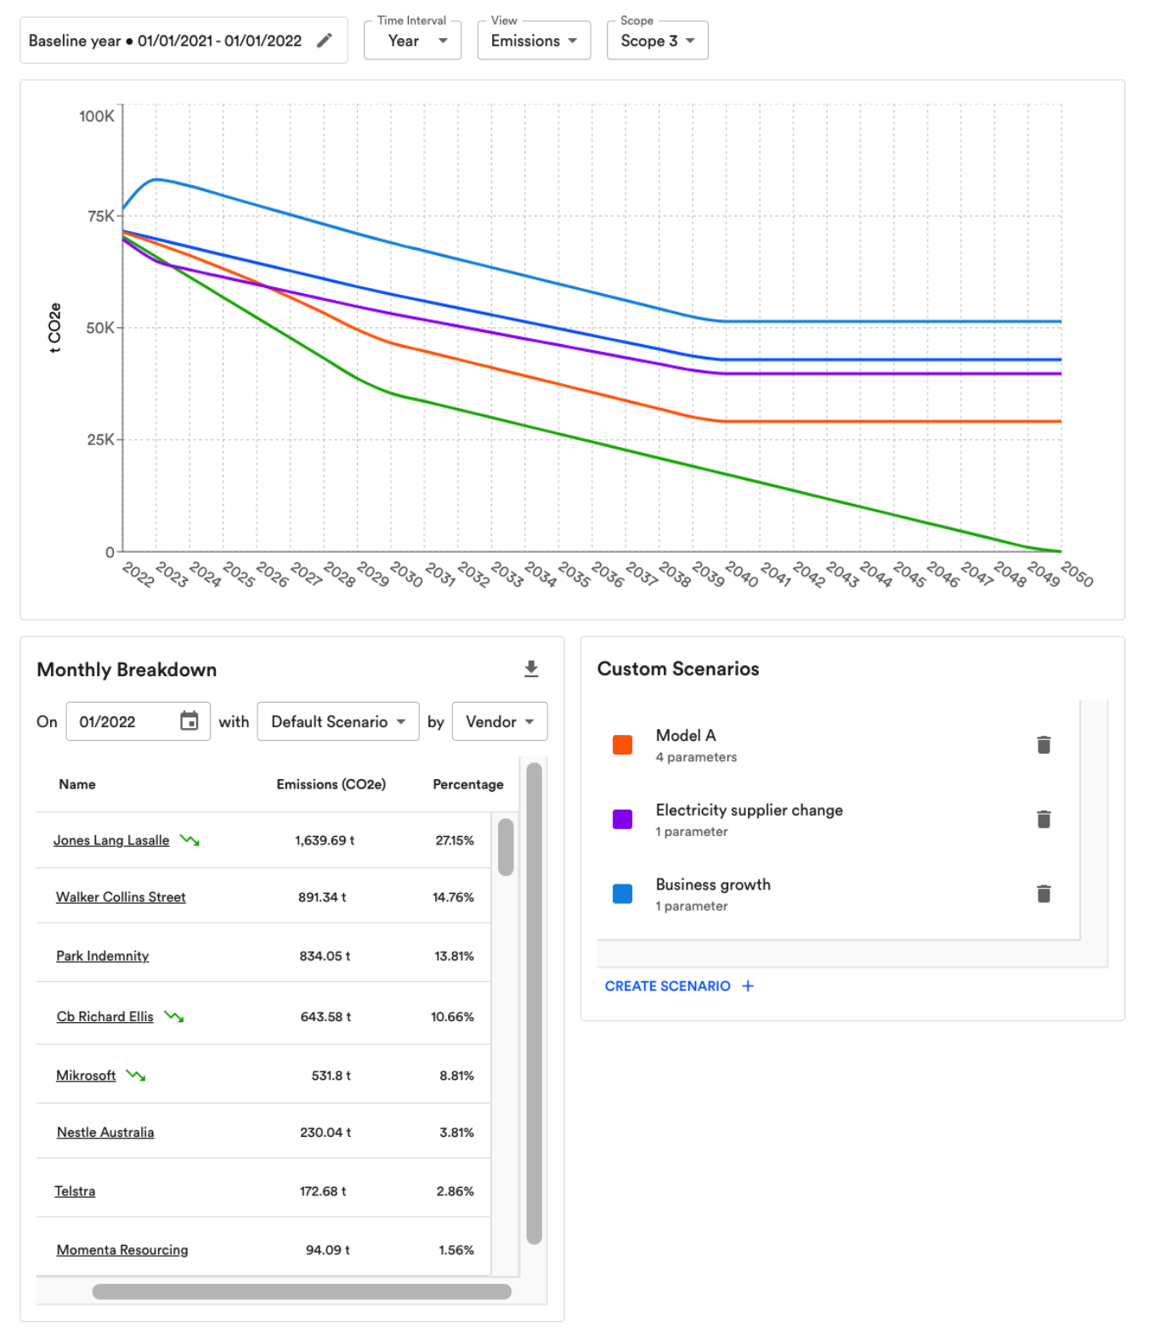This screenshot has height=1339, width=1149.
Task: Open the Default Scenario dropdown
Action: [337, 721]
